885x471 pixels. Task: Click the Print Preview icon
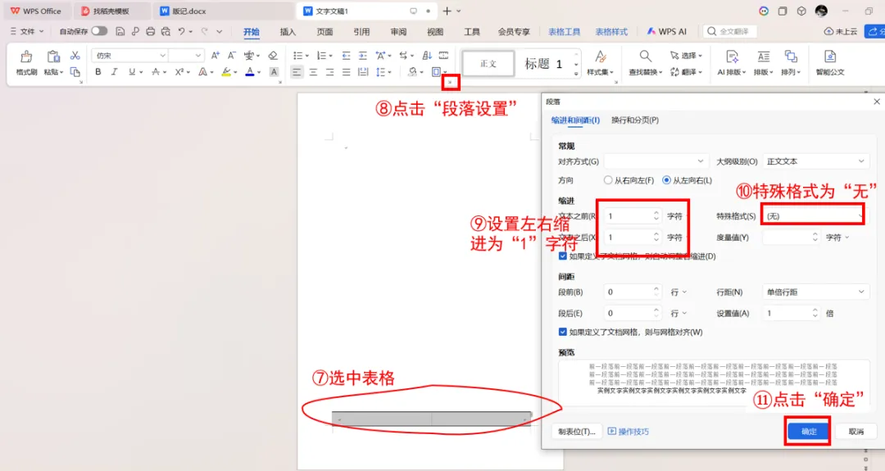166,32
